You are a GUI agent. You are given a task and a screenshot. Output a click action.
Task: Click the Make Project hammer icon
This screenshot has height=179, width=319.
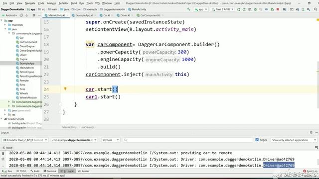point(189,9)
